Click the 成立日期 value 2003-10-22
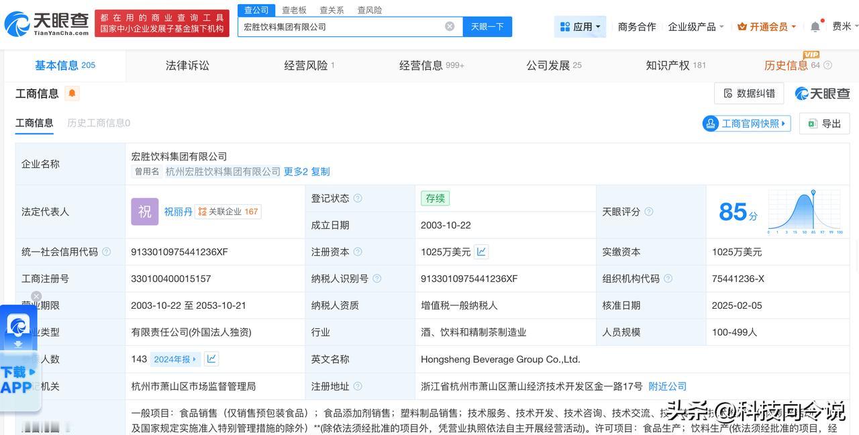Screen dimensions: 859x435 (446, 225)
